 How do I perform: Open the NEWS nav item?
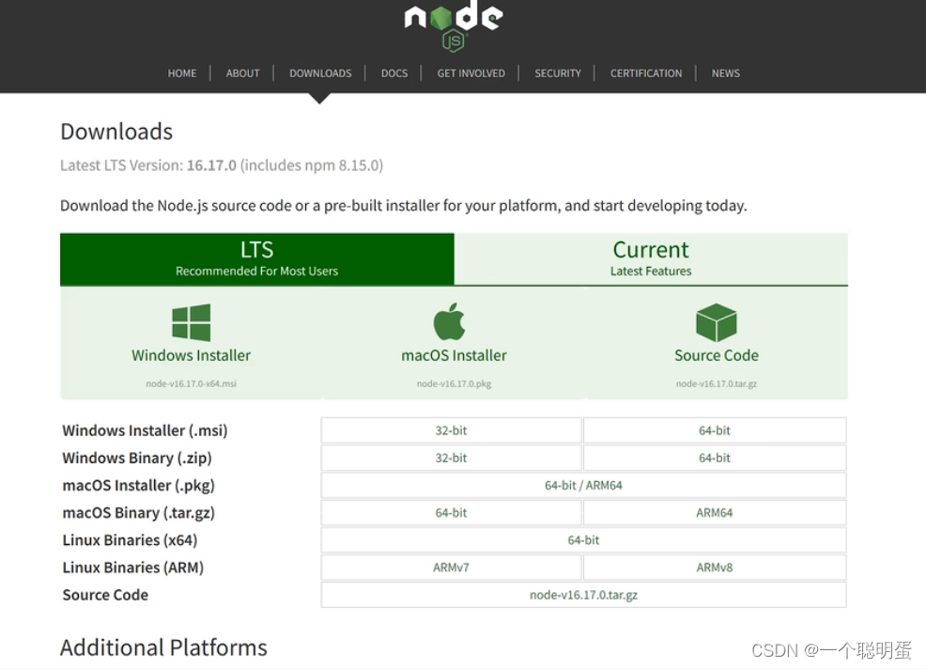pos(726,73)
